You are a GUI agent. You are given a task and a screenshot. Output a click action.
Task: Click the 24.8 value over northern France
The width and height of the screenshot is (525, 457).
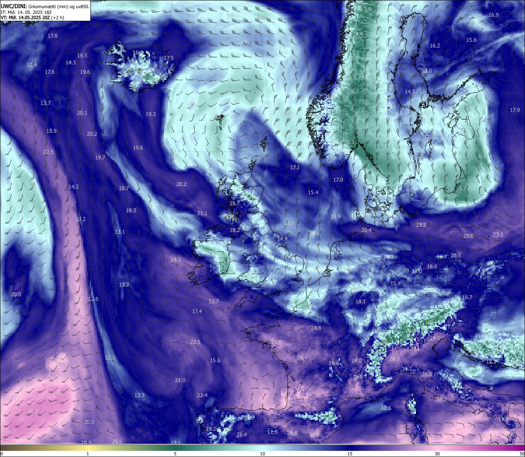pos(316,328)
